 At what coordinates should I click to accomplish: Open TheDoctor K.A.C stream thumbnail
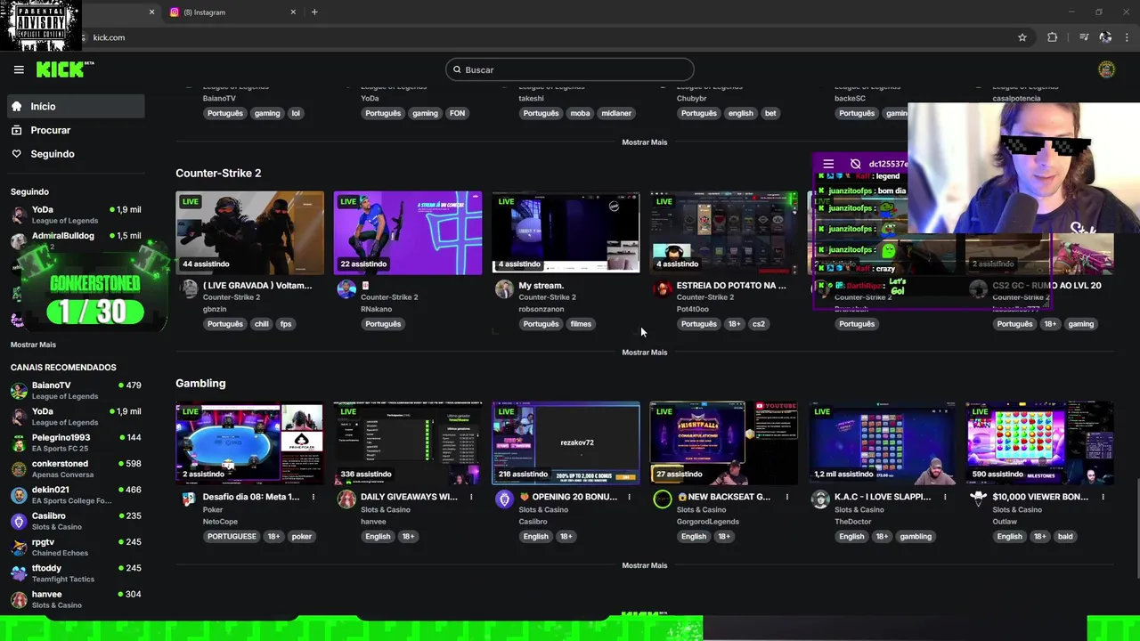pyautogui.click(x=882, y=442)
